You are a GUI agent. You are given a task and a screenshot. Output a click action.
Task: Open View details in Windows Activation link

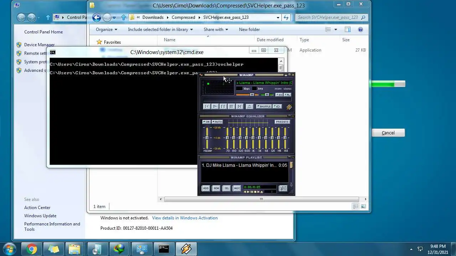185,218
